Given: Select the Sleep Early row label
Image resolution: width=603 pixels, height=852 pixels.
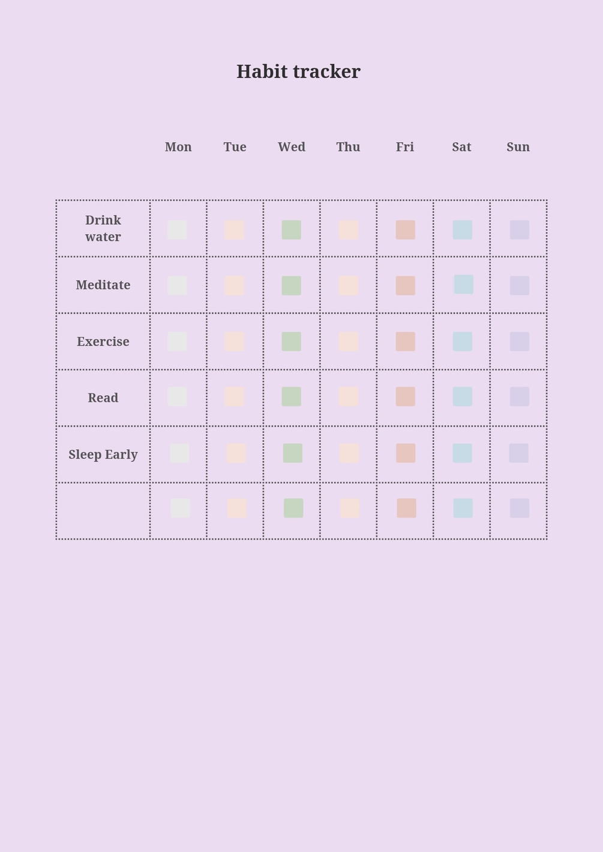Looking at the screenshot, I should click(x=103, y=454).
